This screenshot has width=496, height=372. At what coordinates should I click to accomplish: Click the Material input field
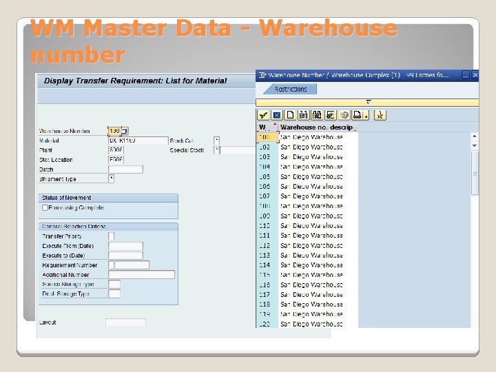click(x=138, y=141)
